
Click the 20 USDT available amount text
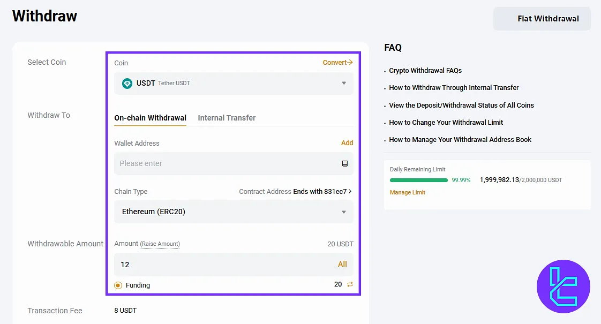coord(340,244)
